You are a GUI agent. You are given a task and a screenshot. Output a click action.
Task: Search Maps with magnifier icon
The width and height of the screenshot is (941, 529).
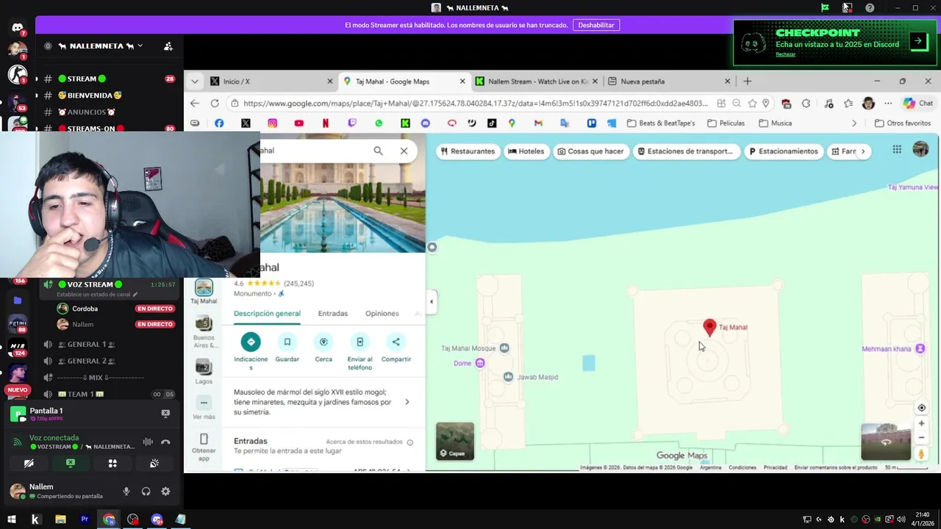[378, 151]
